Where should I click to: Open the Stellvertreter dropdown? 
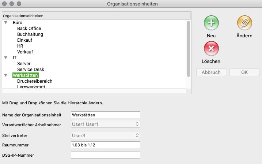105,136
